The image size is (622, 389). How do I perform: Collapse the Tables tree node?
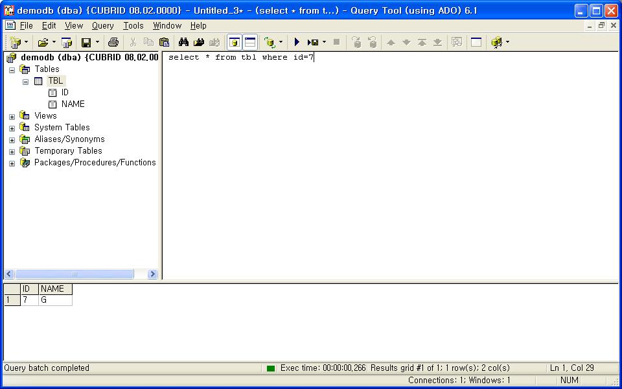[x=12, y=70]
